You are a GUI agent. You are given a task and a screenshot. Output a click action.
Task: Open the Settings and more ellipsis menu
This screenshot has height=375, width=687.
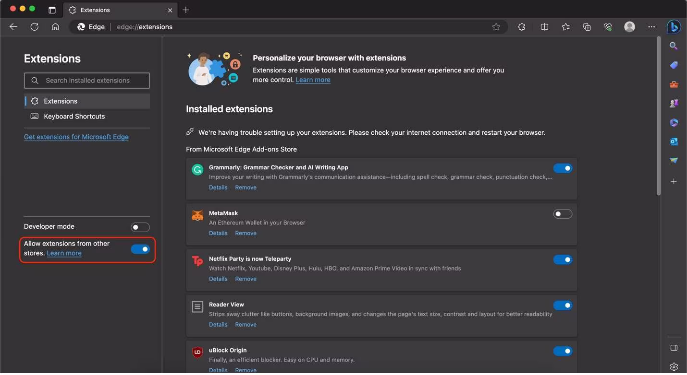tap(651, 27)
